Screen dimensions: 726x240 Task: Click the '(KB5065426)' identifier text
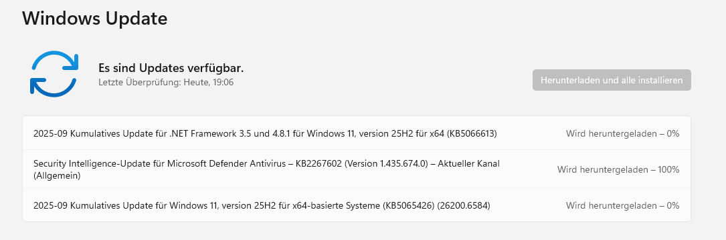coord(408,205)
